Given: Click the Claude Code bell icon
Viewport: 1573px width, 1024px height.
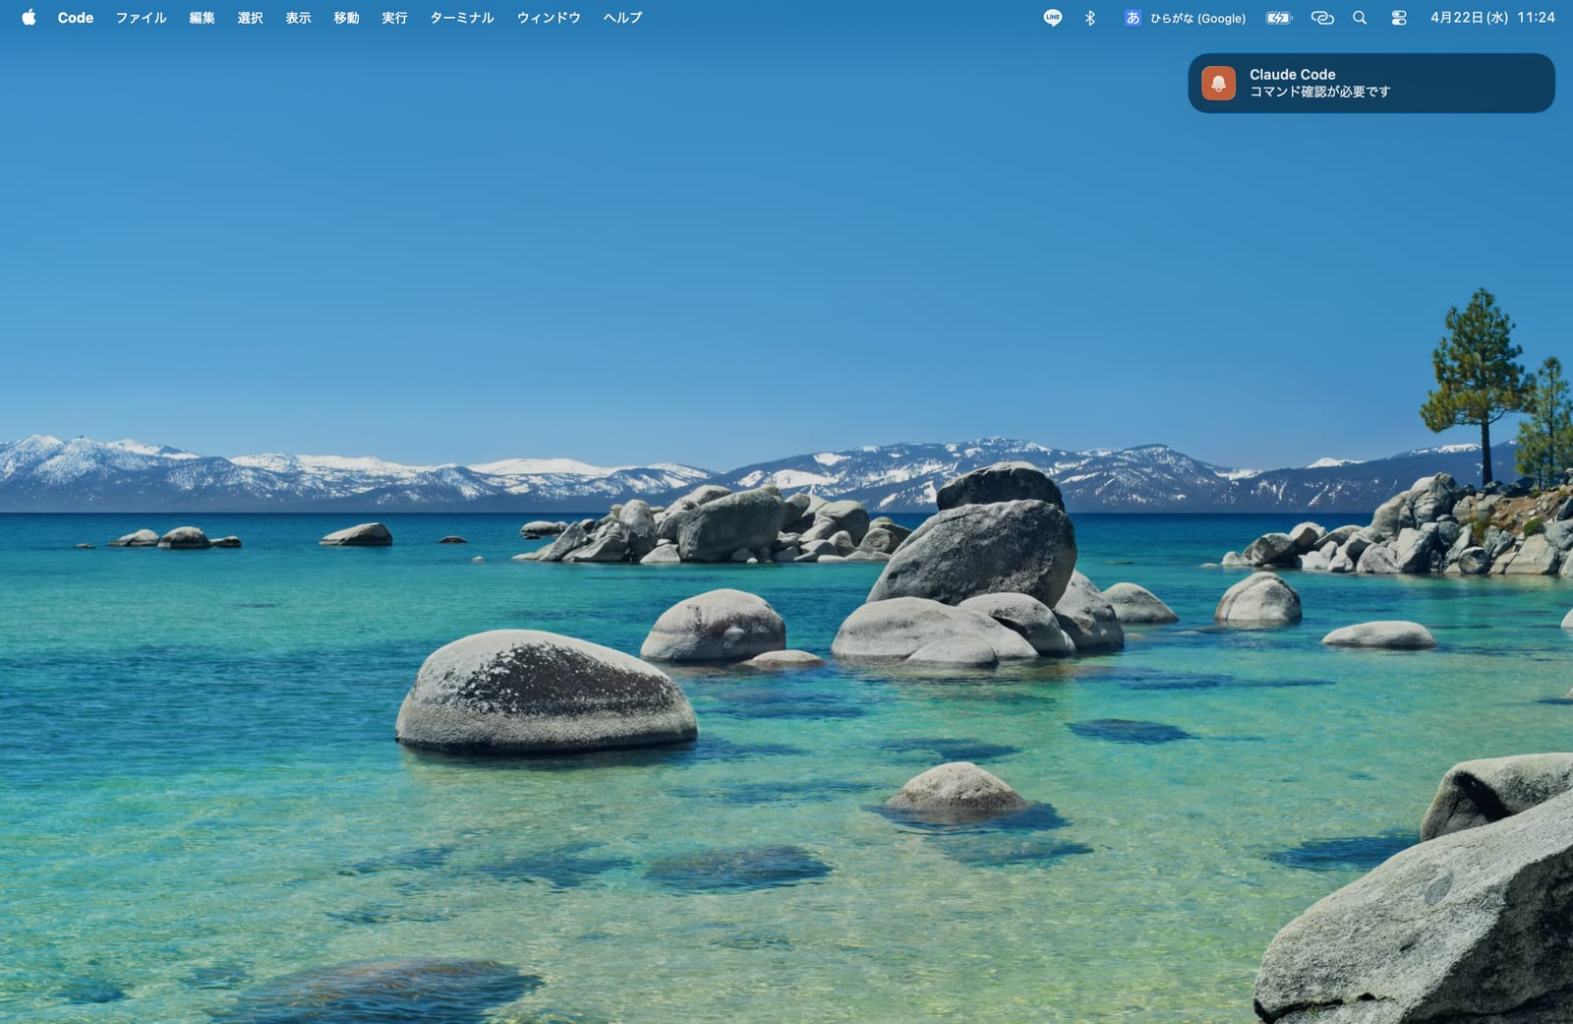Looking at the screenshot, I should coord(1219,84).
